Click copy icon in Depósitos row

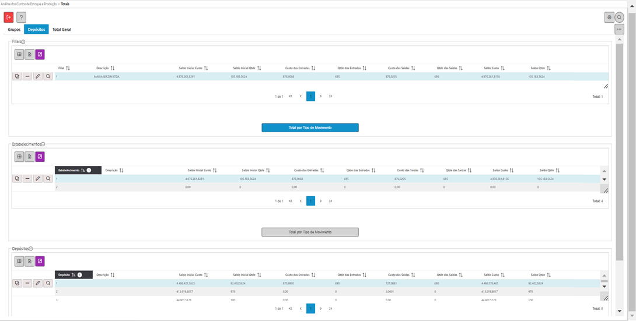point(17,283)
